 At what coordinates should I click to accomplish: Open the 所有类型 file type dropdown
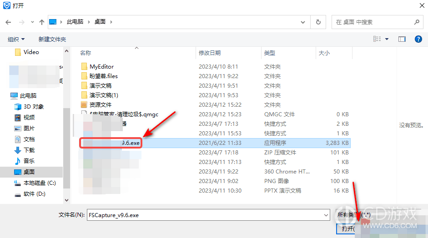(x=354, y=215)
